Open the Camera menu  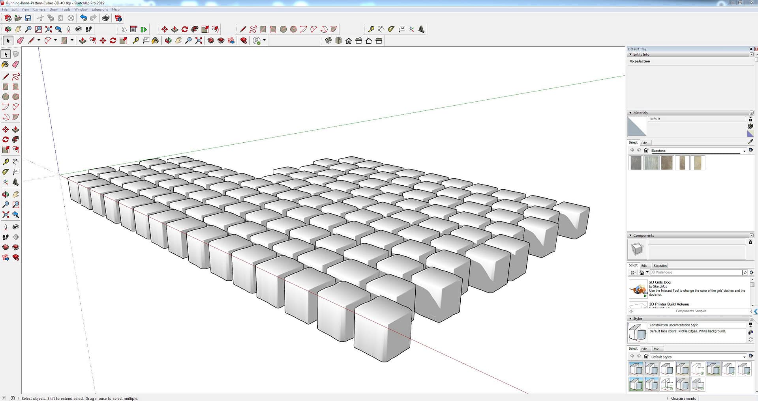coord(39,9)
